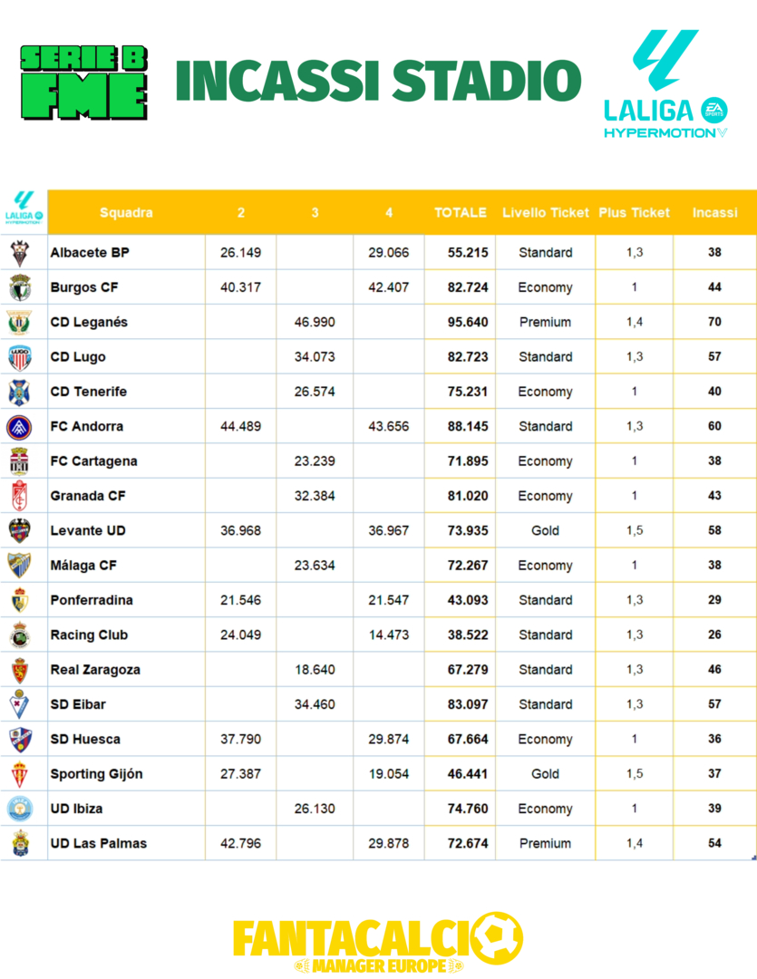The width and height of the screenshot is (757, 979).
Task: Click the Livello Ticket column header
Action: (x=546, y=213)
